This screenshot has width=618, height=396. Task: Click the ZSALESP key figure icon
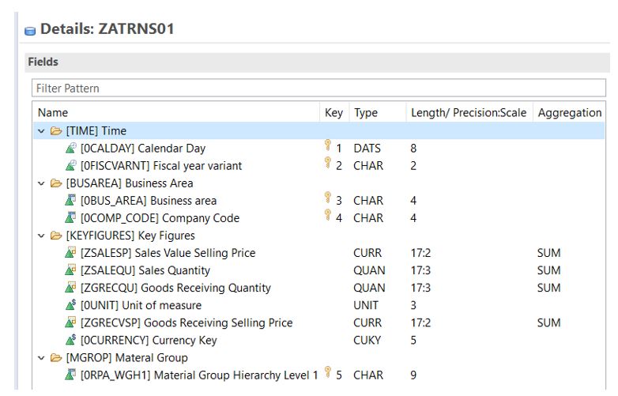click(x=71, y=253)
